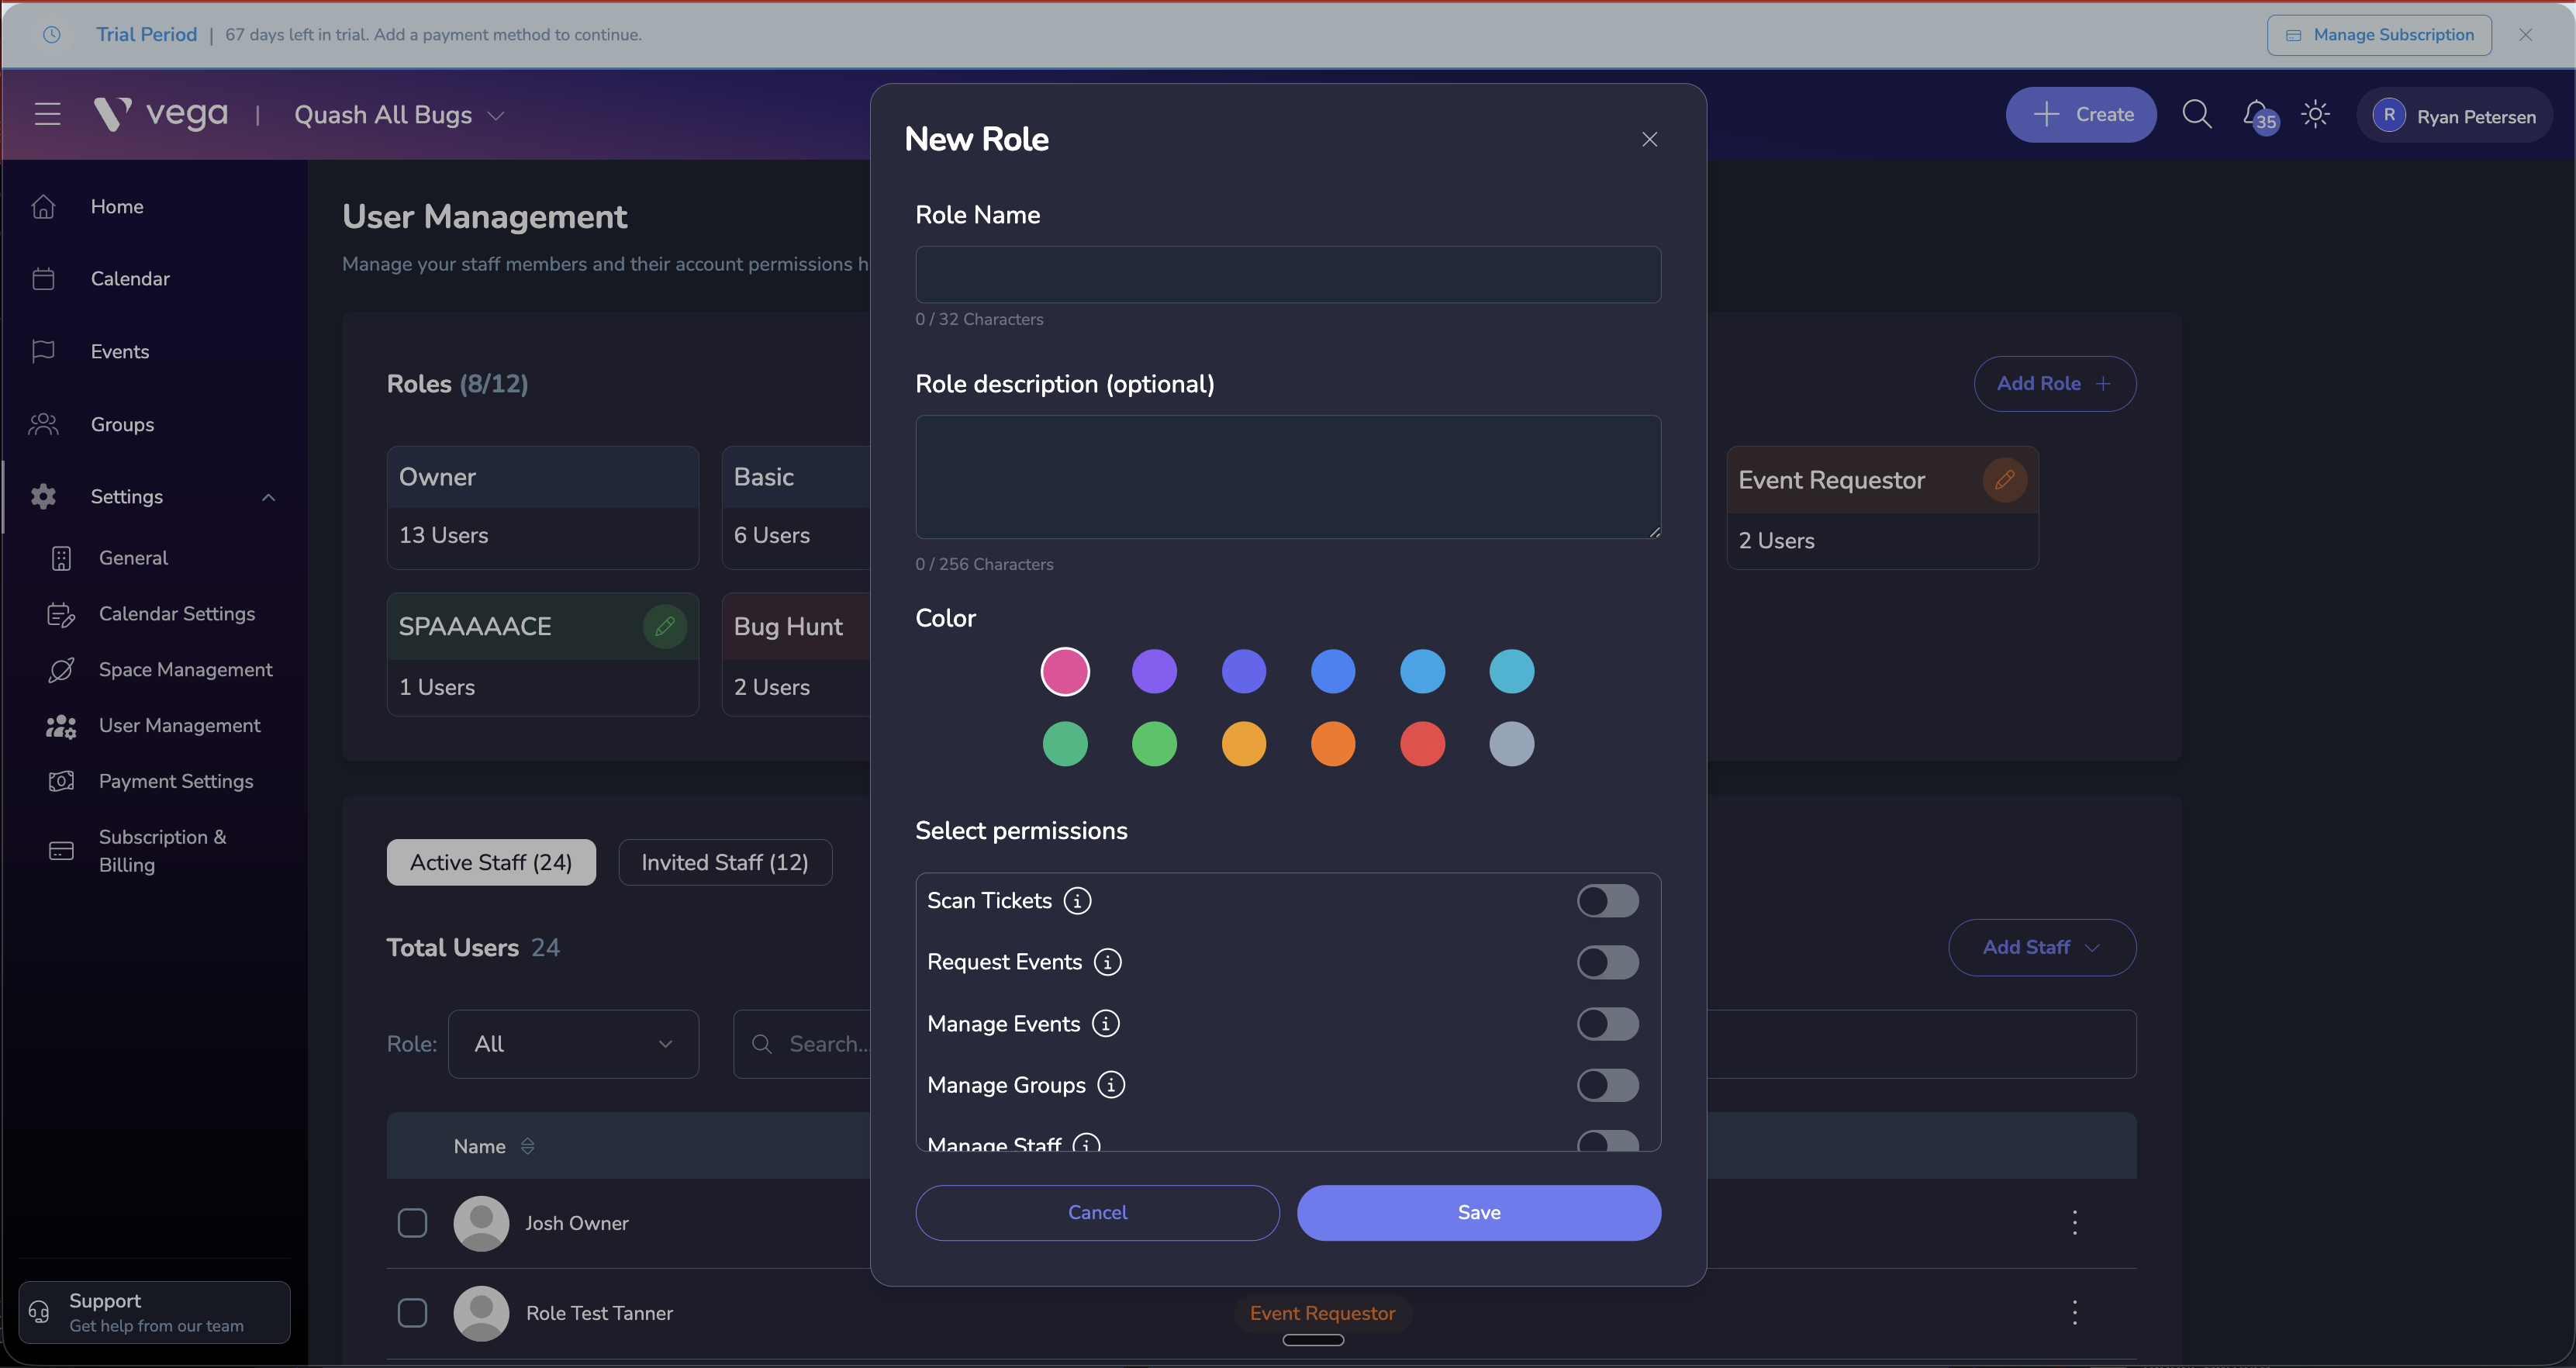The image size is (2576, 1368).
Task: Click the edit pencil on SPAAAAACE role
Action: [x=665, y=626]
